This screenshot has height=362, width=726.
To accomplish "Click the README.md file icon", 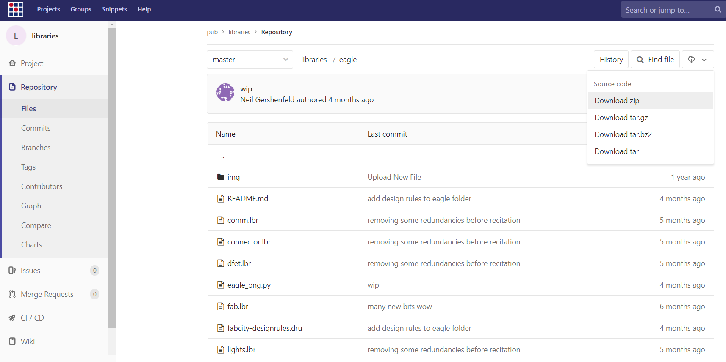I will pyautogui.click(x=220, y=198).
